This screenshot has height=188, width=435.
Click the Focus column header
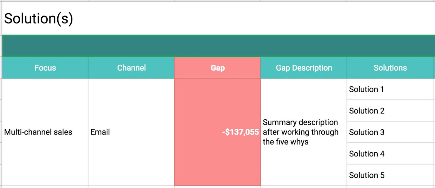tap(45, 68)
